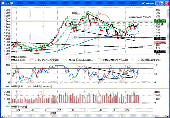Screen dimensions: 170x118
Task: Click the date label 12 on time axis
Action: [x=59, y=110]
